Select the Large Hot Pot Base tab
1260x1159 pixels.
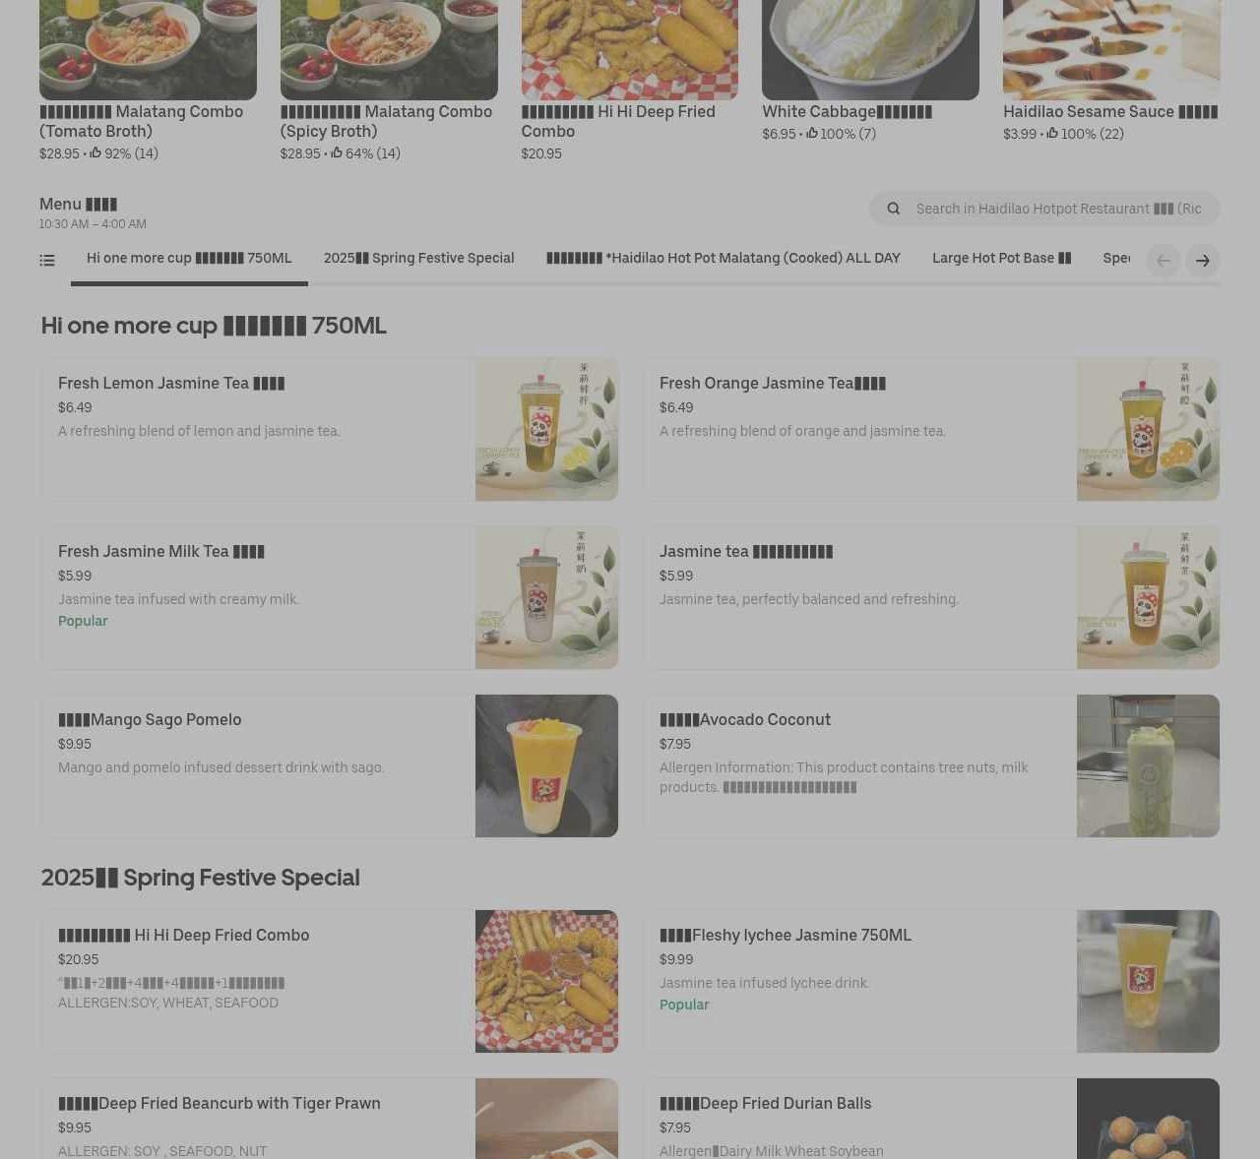[x=1002, y=259]
